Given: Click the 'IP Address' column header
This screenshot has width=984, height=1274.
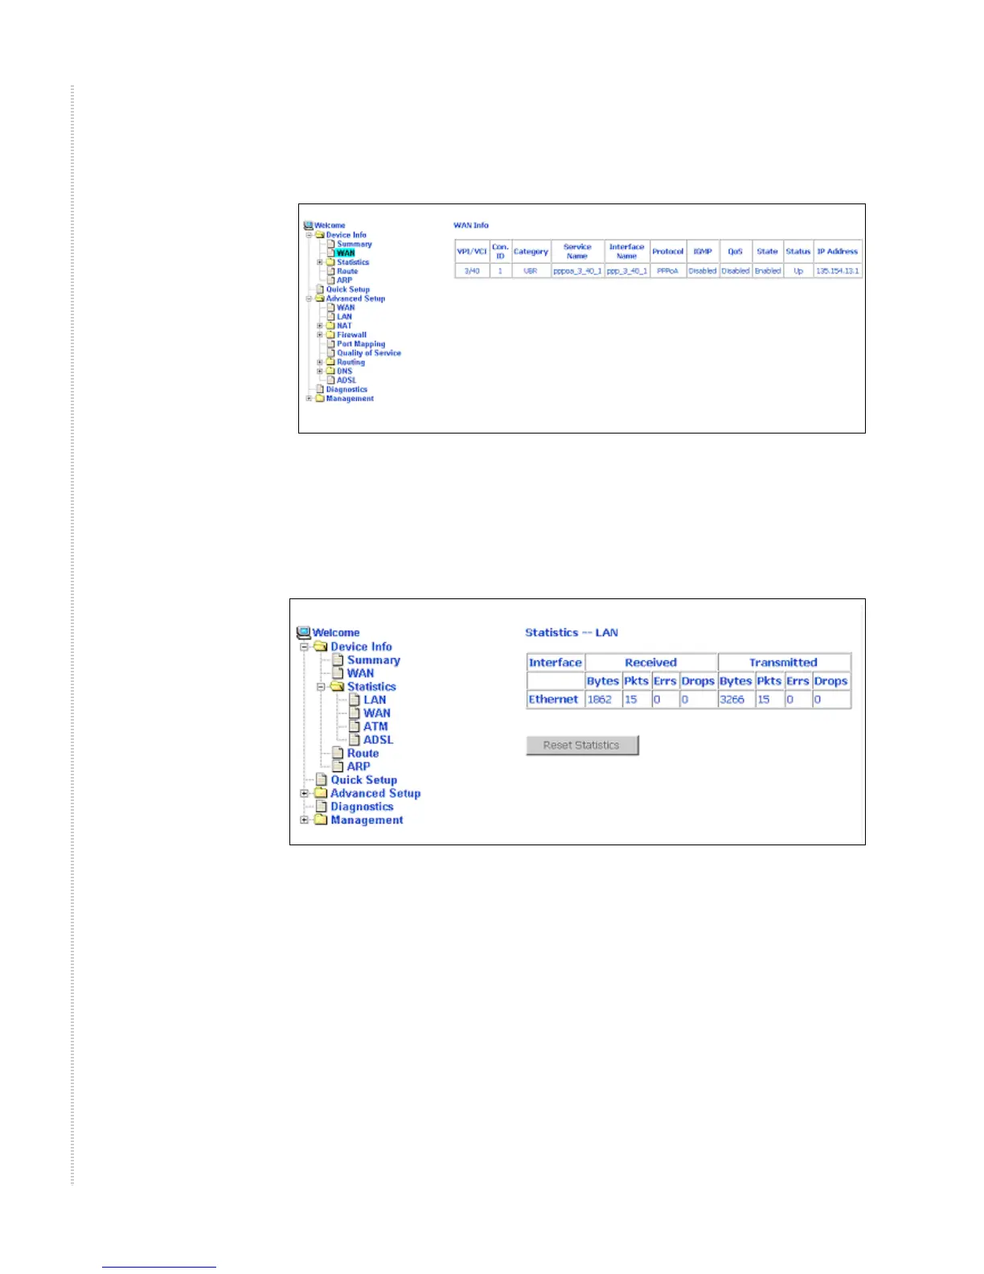Looking at the screenshot, I should pyautogui.click(x=838, y=252).
